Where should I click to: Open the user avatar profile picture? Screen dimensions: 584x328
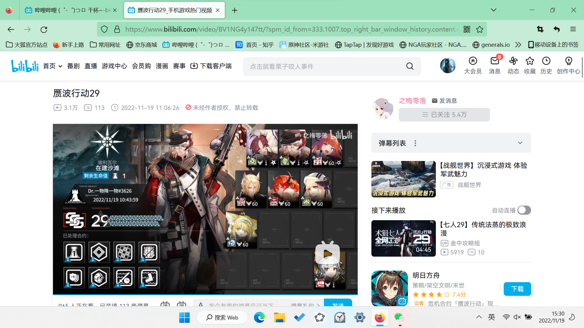click(447, 66)
